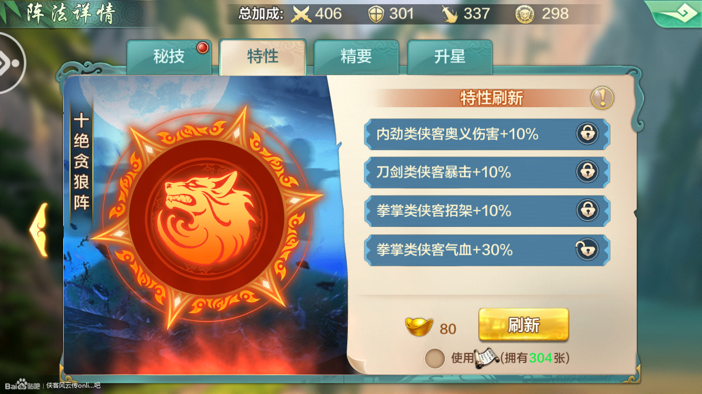Click the yellow 刷新 button
The width and height of the screenshot is (702, 394).
point(524,325)
